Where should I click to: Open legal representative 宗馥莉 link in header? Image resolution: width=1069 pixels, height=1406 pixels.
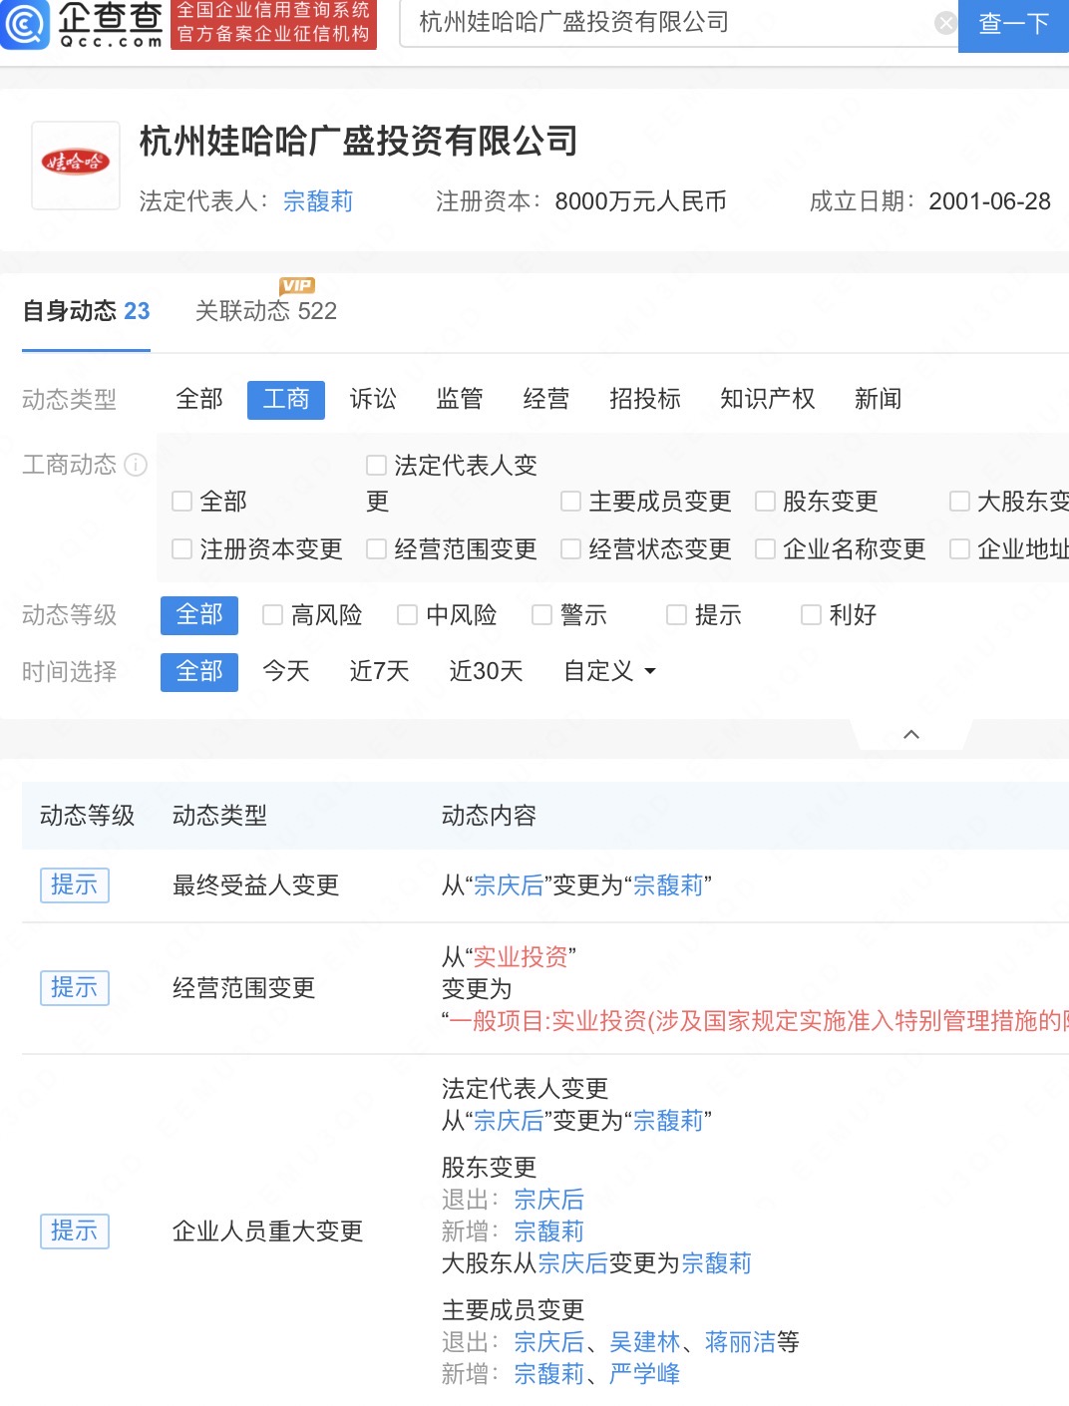click(318, 201)
